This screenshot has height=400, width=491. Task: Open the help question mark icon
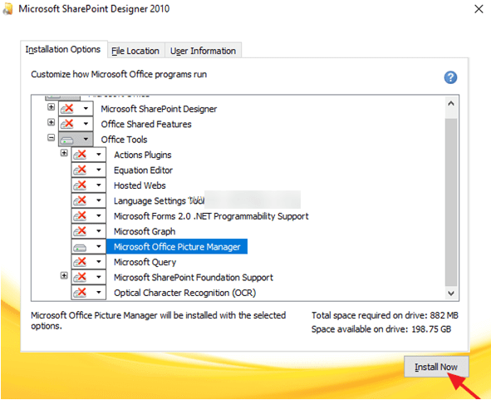tap(450, 77)
